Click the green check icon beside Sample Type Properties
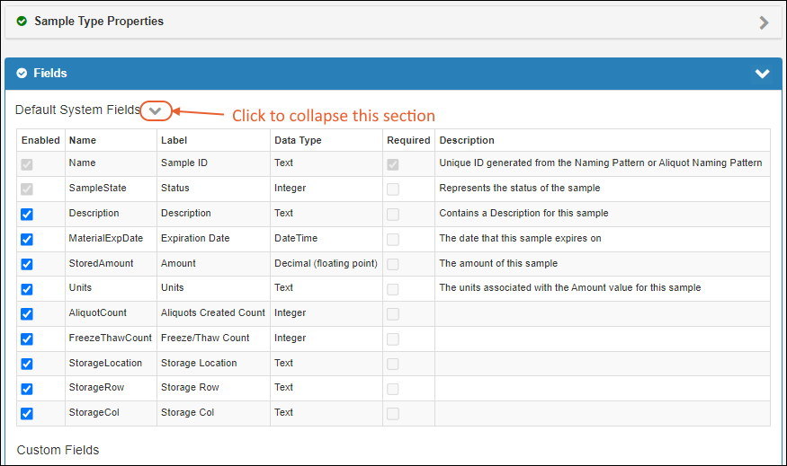Screen dimensions: 787x466 (x=22, y=22)
